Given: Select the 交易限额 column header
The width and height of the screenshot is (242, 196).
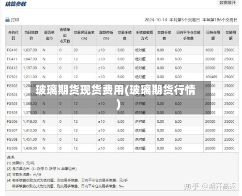Looking at the screenshot, I should coord(230,35).
